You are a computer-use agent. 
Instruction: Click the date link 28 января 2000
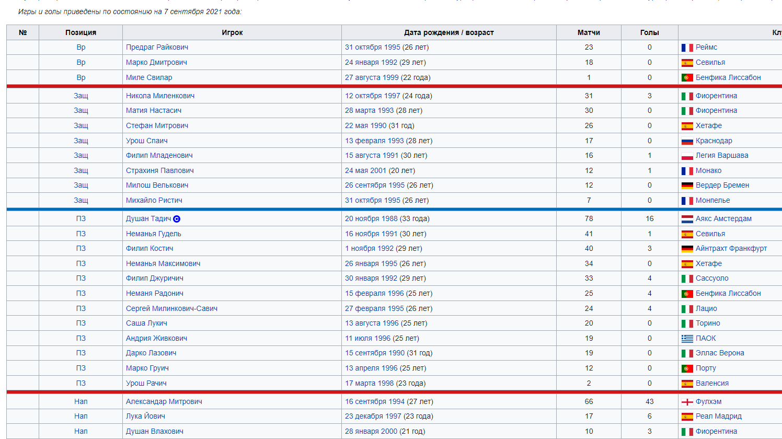tap(371, 431)
